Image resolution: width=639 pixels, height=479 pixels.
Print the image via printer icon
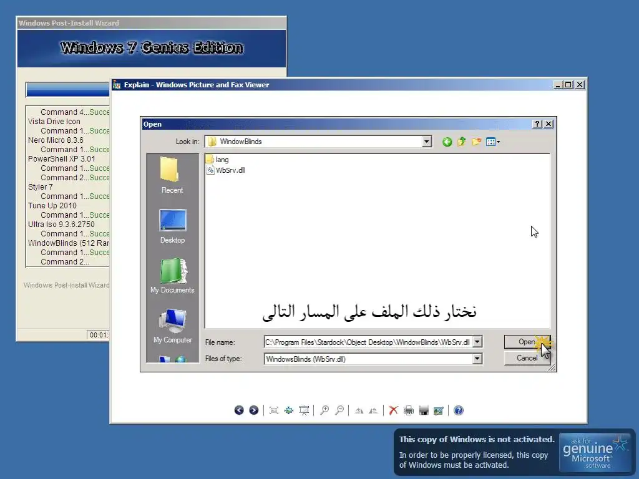[x=408, y=410]
